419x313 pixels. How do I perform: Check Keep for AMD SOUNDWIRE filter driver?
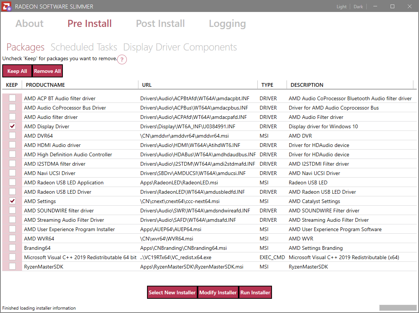[12, 210]
